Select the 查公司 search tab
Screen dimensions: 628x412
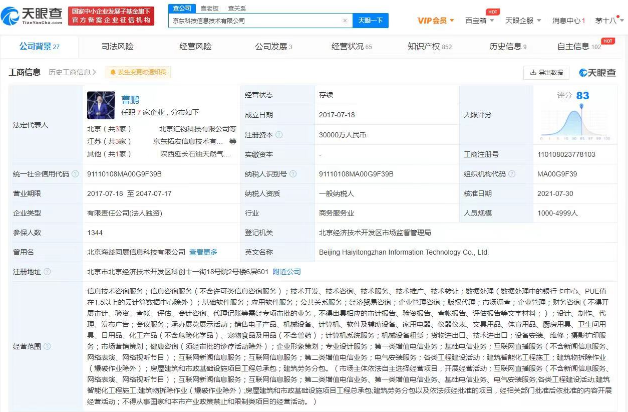click(182, 9)
